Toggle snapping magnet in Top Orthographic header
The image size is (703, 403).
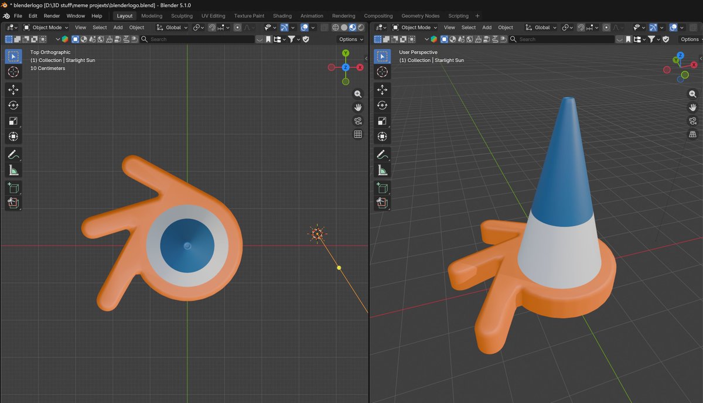click(x=213, y=28)
